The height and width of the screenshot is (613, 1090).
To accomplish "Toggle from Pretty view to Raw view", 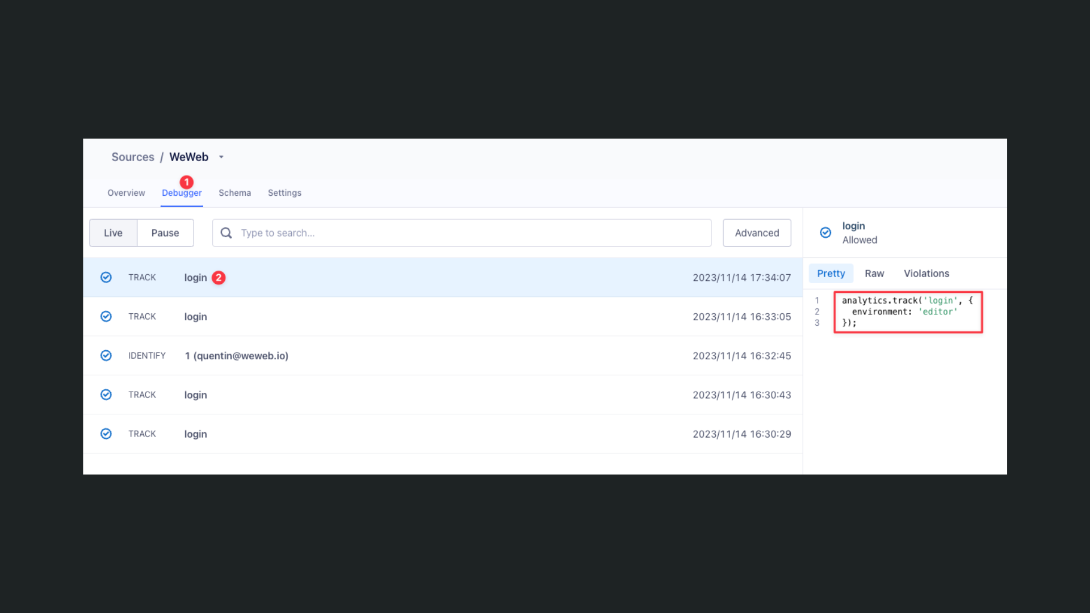I will coord(874,273).
